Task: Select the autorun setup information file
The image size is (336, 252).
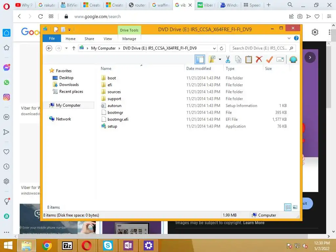Action: (x=114, y=105)
